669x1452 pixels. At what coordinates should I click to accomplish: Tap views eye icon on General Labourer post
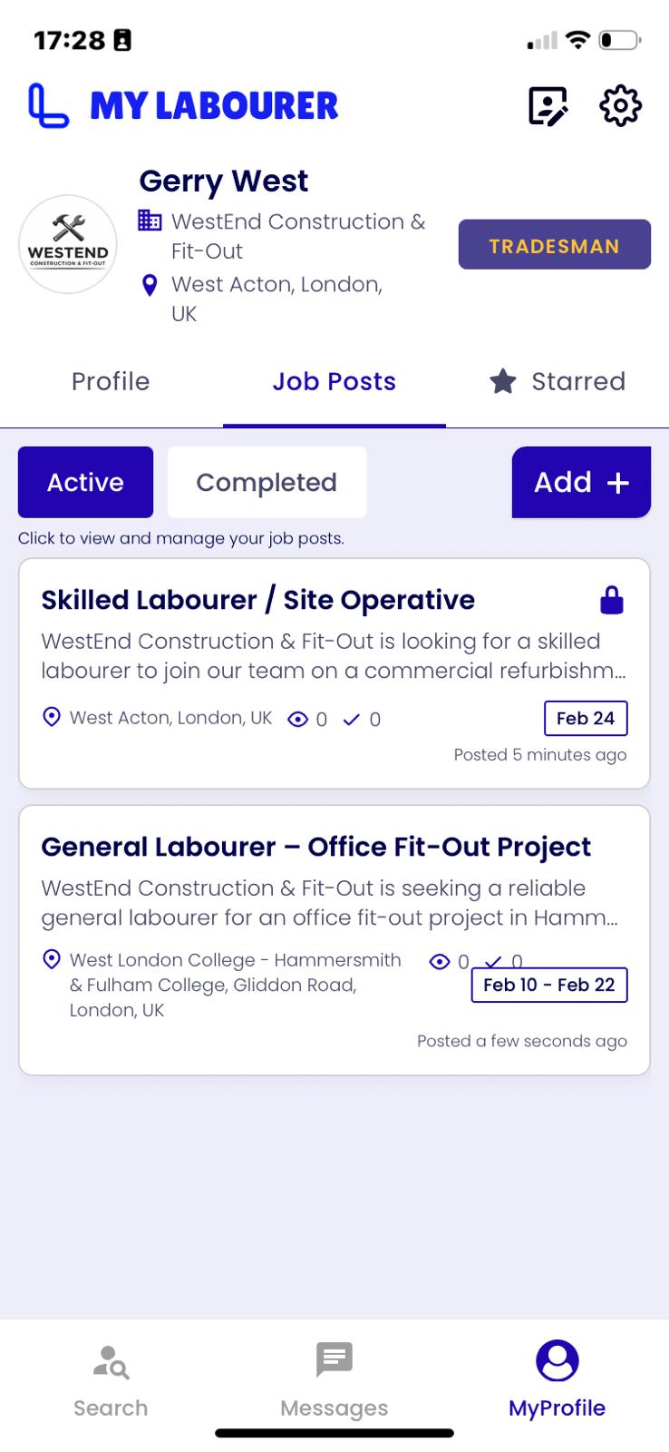440,961
